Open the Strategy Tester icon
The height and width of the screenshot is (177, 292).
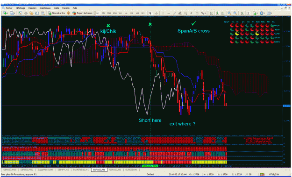coord(43,13)
